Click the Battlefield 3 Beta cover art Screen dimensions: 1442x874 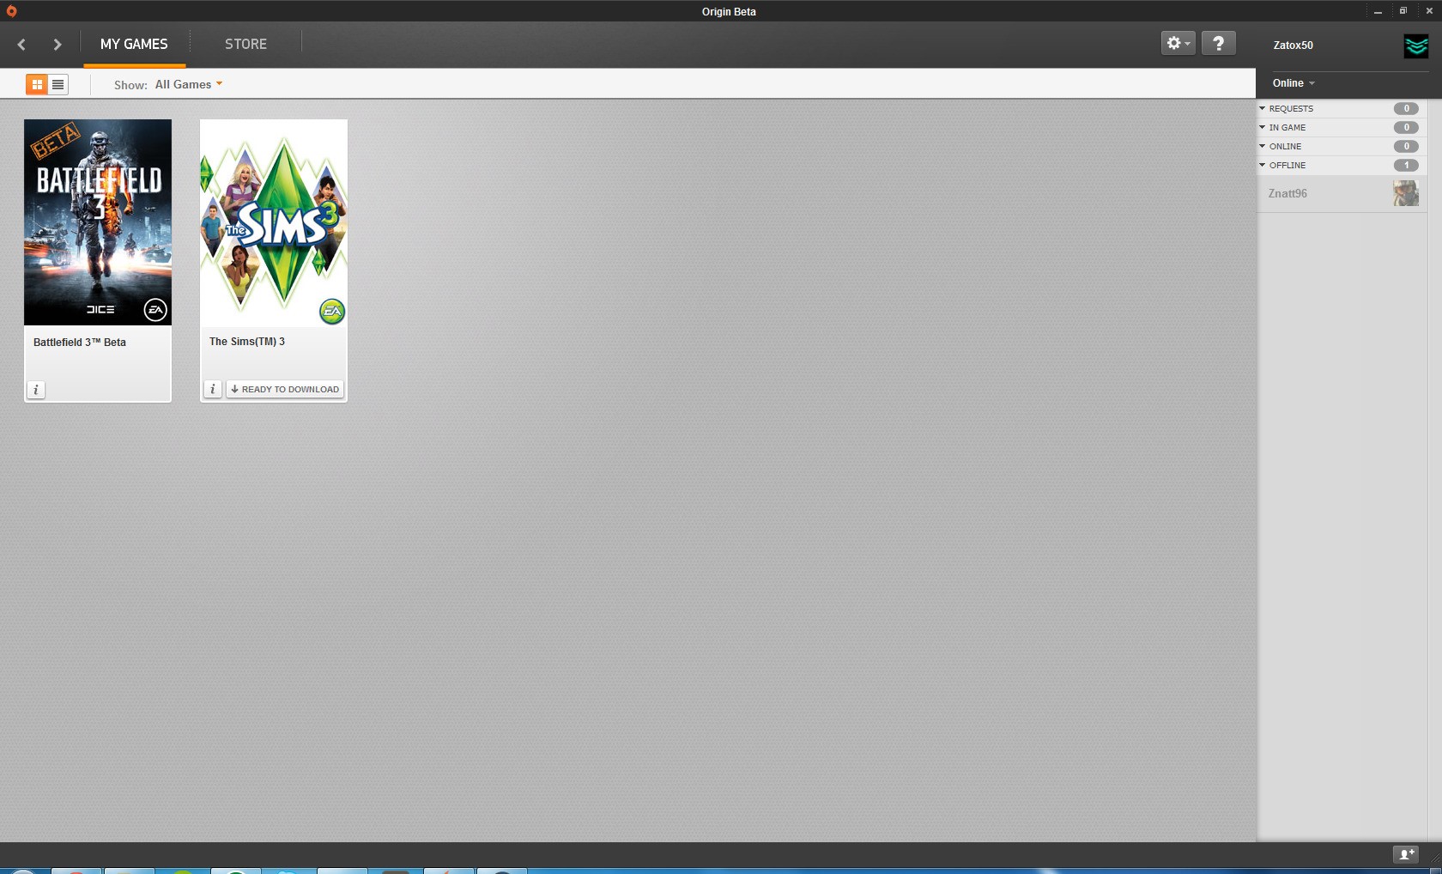click(98, 222)
